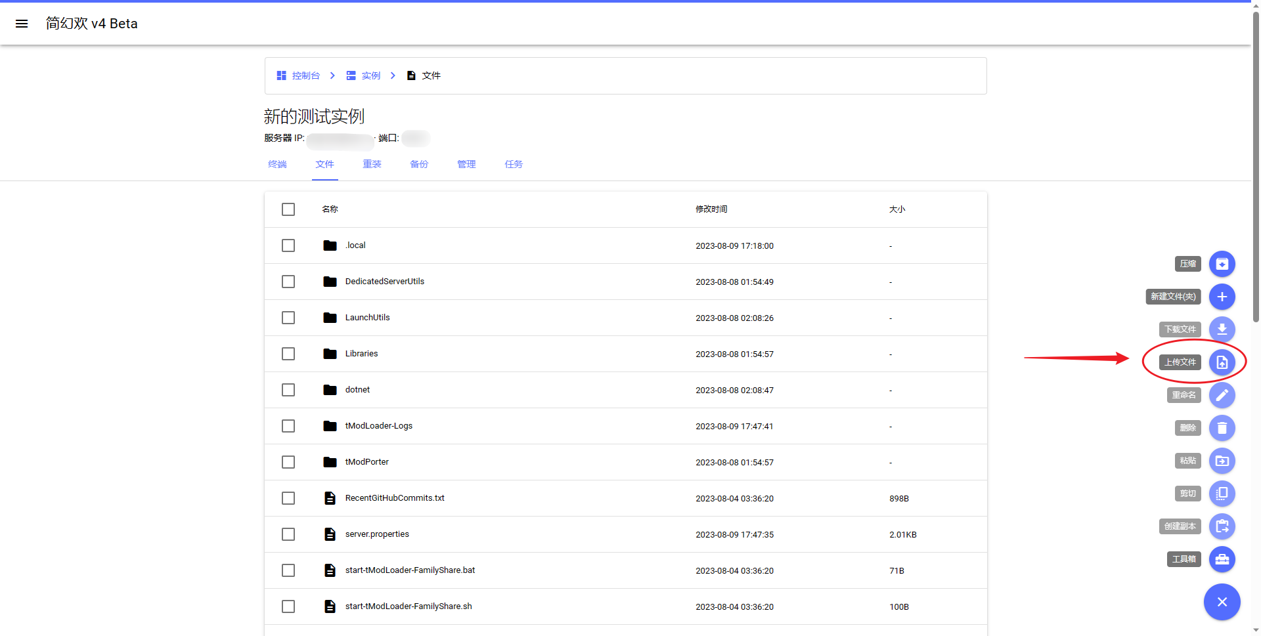
Task: Sort by the 名称 column header
Action: click(x=330, y=209)
